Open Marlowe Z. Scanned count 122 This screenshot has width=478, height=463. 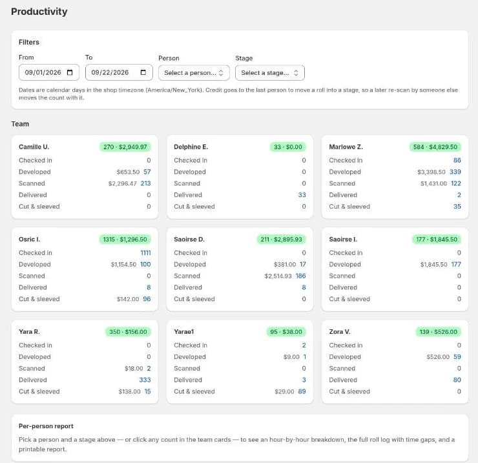tap(456, 183)
